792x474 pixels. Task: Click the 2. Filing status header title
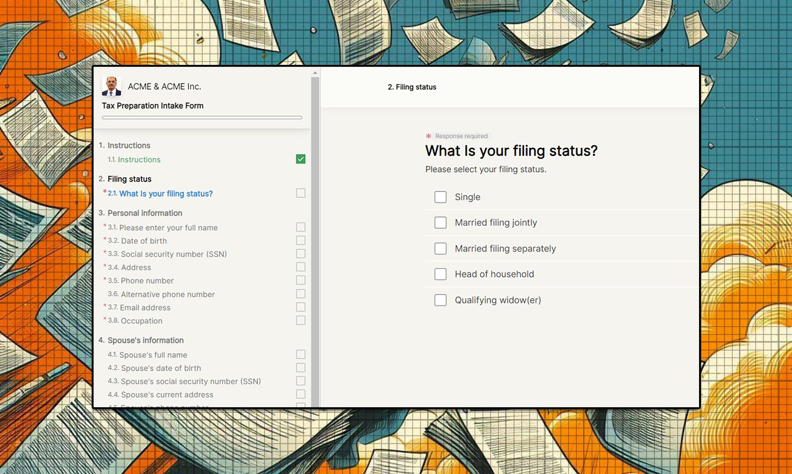coord(412,87)
